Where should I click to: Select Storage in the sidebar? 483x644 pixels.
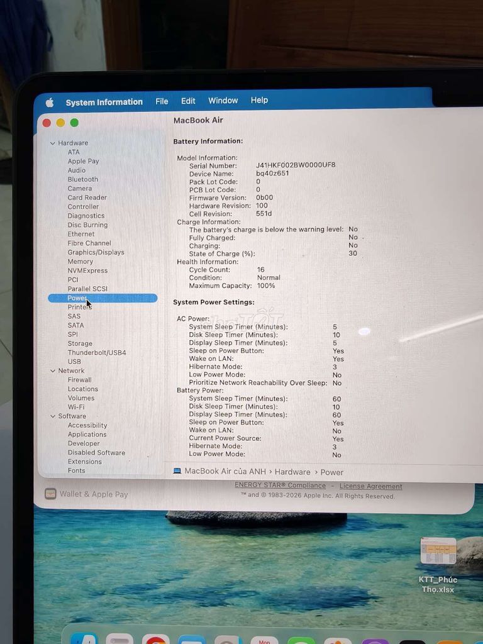80,343
